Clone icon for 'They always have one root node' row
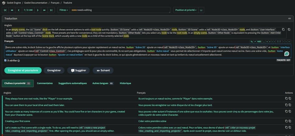 click(x=290, y=98)
